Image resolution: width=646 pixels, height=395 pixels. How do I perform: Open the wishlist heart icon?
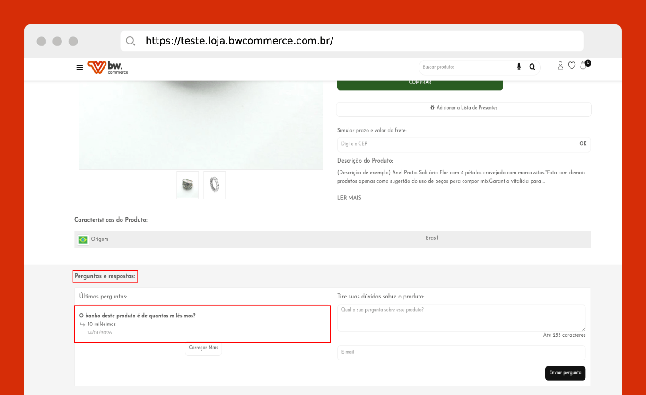(572, 66)
